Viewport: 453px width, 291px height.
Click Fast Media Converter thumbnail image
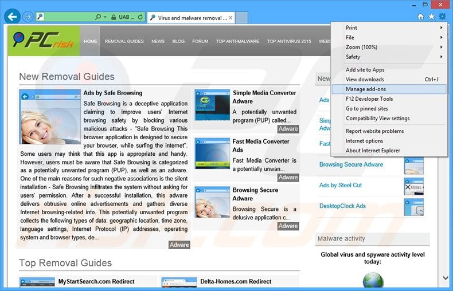(x=212, y=154)
